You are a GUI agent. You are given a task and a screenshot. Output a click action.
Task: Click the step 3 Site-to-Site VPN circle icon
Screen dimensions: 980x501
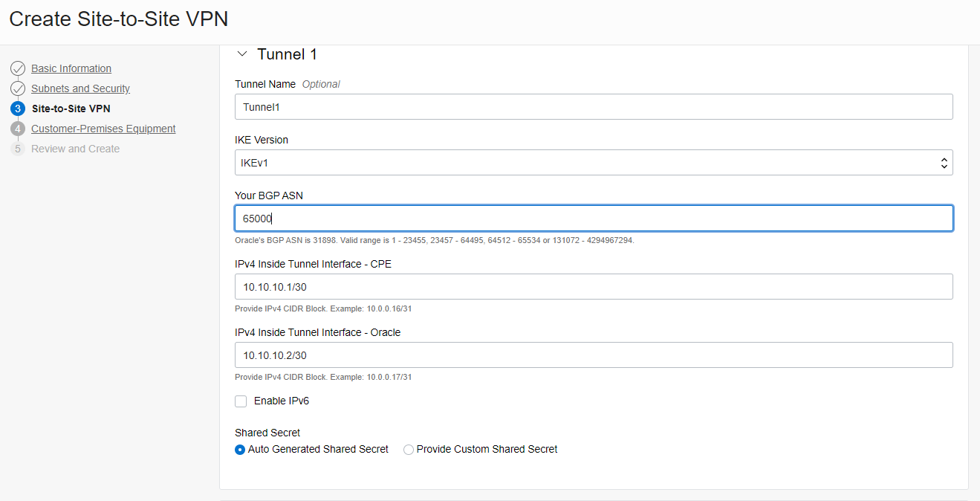point(19,109)
